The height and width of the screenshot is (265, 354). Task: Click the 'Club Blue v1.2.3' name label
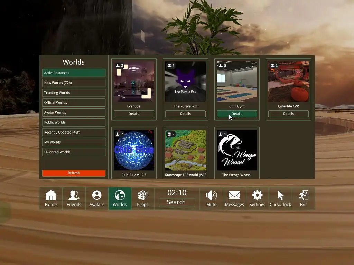click(134, 175)
